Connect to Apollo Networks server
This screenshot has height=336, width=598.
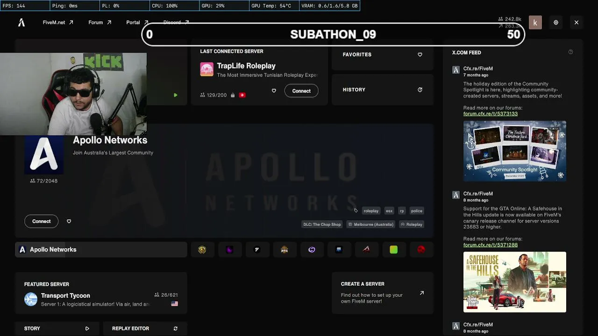click(x=42, y=221)
